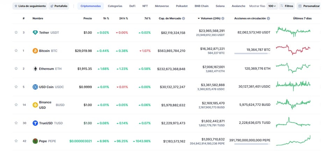Click info icon next to Acciones en circulación

point(269,19)
